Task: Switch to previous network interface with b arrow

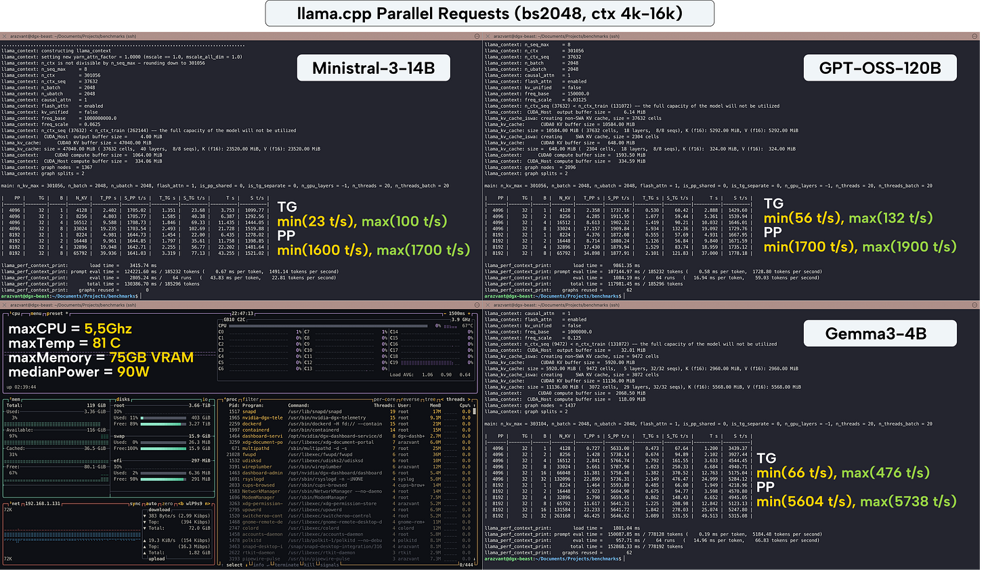Action: [181, 504]
